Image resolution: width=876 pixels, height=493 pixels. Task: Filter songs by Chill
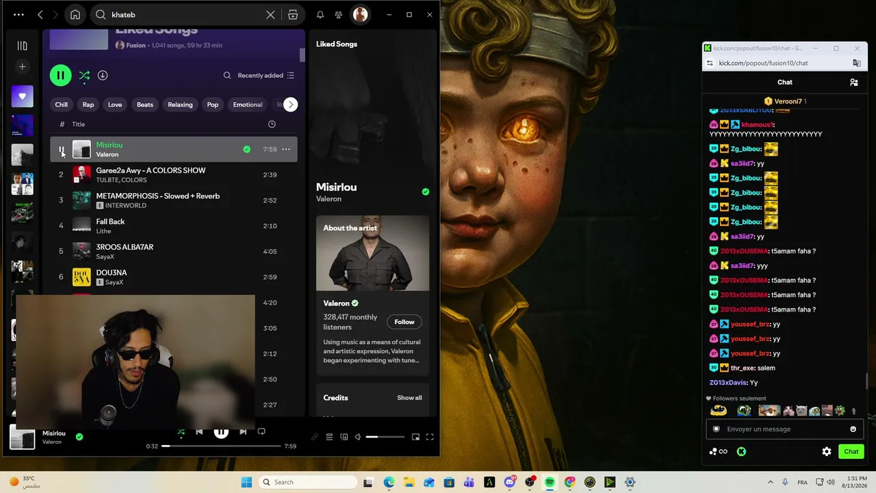(62, 105)
